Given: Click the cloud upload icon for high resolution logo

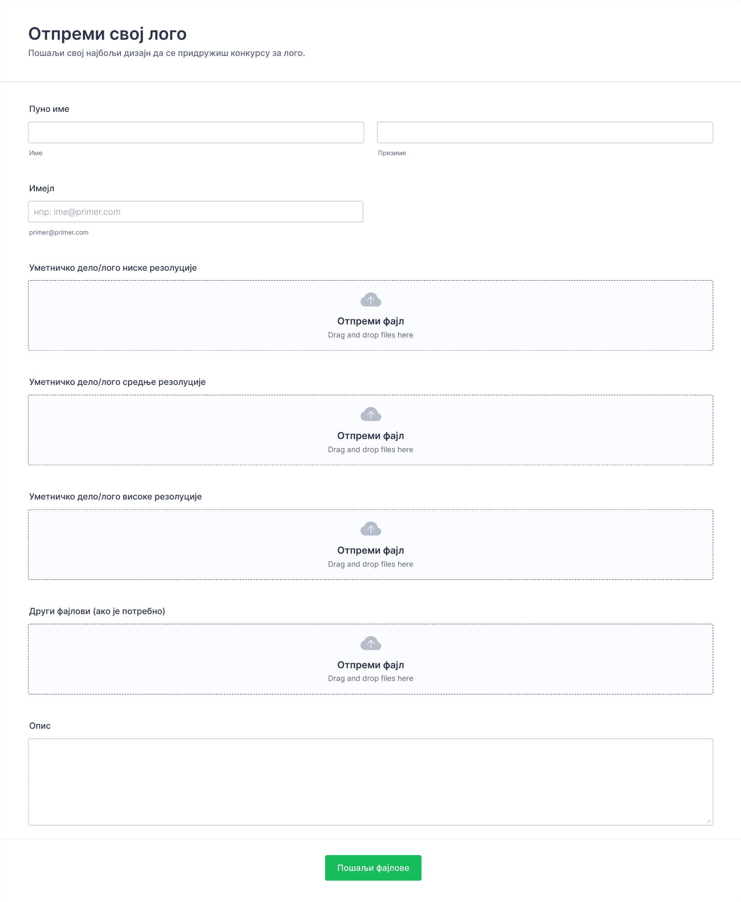Looking at the screenshot, I should pyautogui.click(x=370, y=529).
